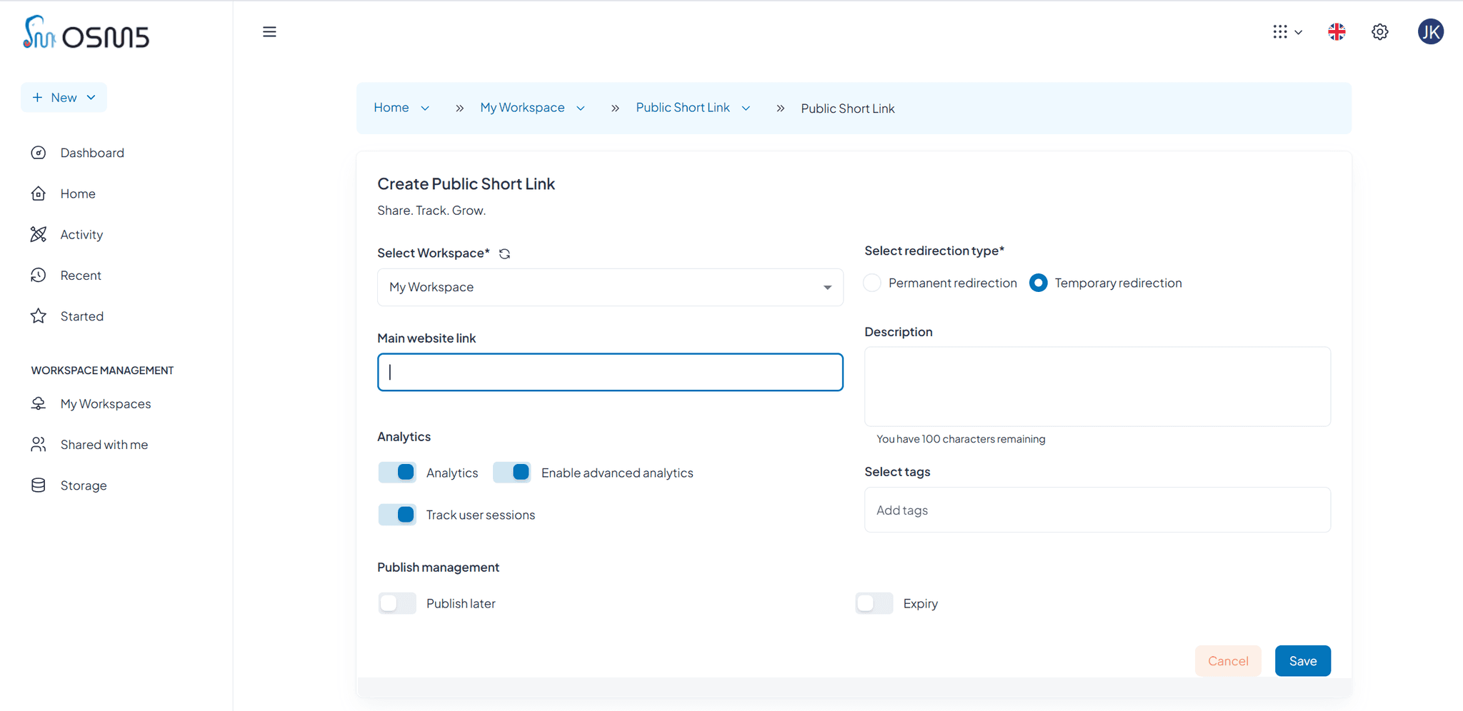The width and height of the screenshot is (1463, 711).
Task: Open Recent in the sidebar
Action: coord(81,275)
